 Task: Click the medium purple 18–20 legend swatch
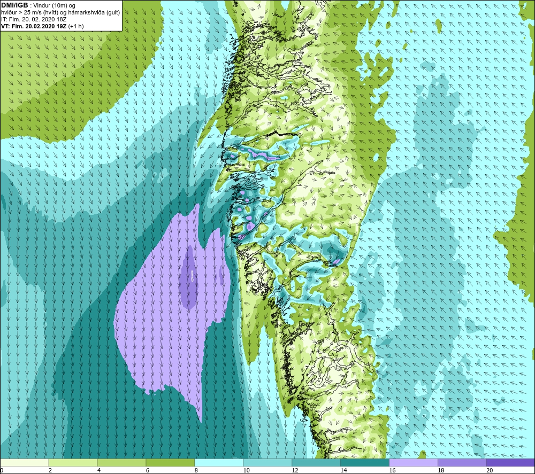[x=462, y=462]
